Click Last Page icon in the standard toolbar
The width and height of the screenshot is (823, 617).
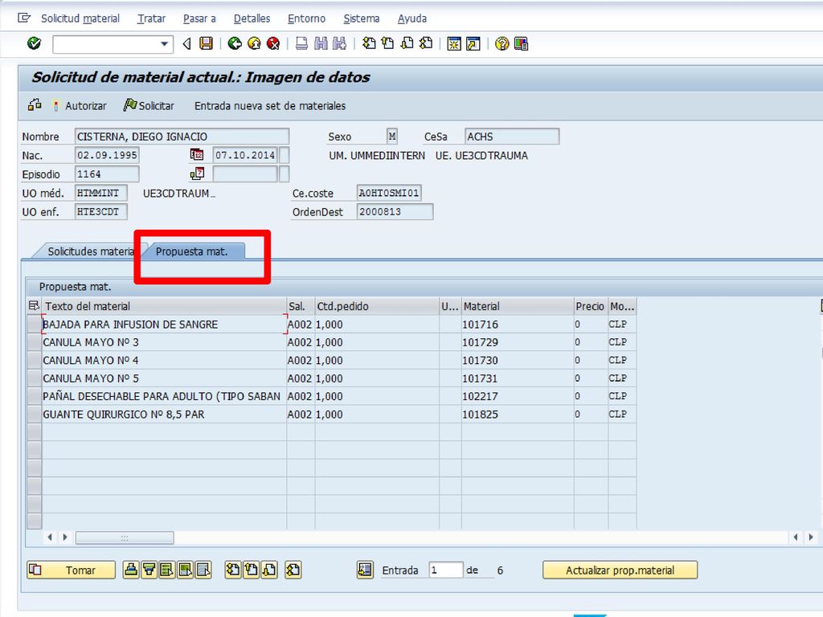[426, 43]
